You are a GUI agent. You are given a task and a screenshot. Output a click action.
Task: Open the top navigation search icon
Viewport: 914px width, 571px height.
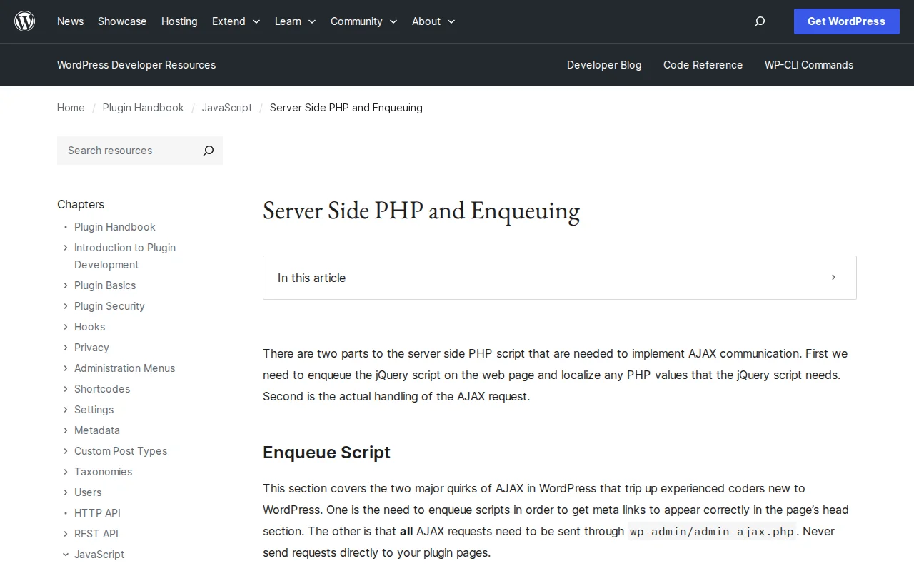(x=759, y=21)
